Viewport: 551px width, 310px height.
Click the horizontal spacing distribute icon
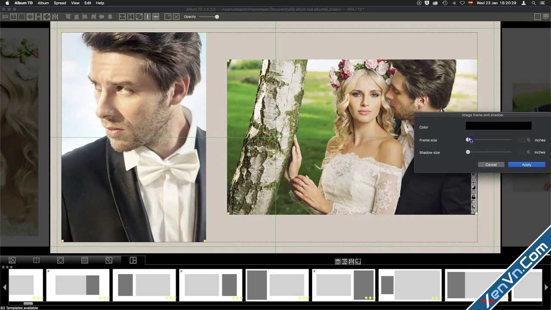tap(38, 17)
